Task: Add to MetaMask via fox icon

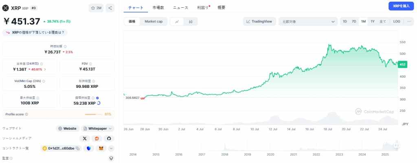Action: click(101, 148)
